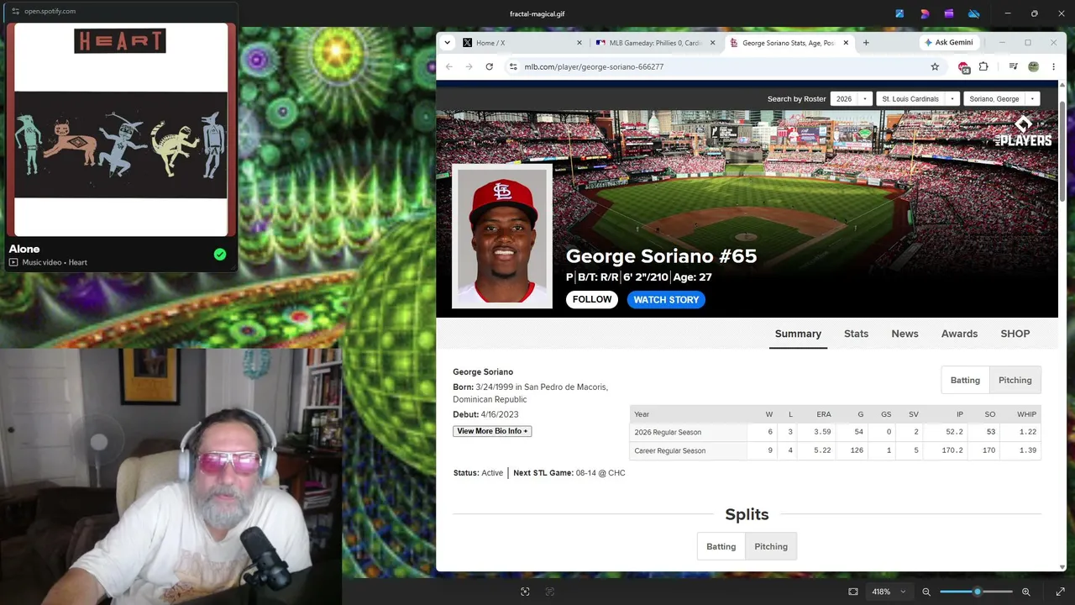This screenshot has height=605, width=1075.
Task: Select the Summary tab
Action: tap(798, 334)
